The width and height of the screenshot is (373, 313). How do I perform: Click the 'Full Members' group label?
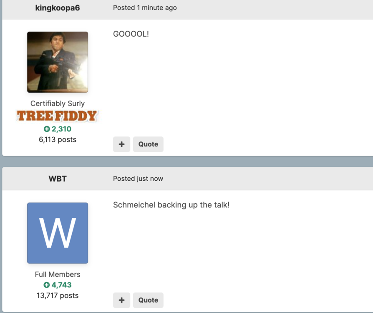pos(58,275)
